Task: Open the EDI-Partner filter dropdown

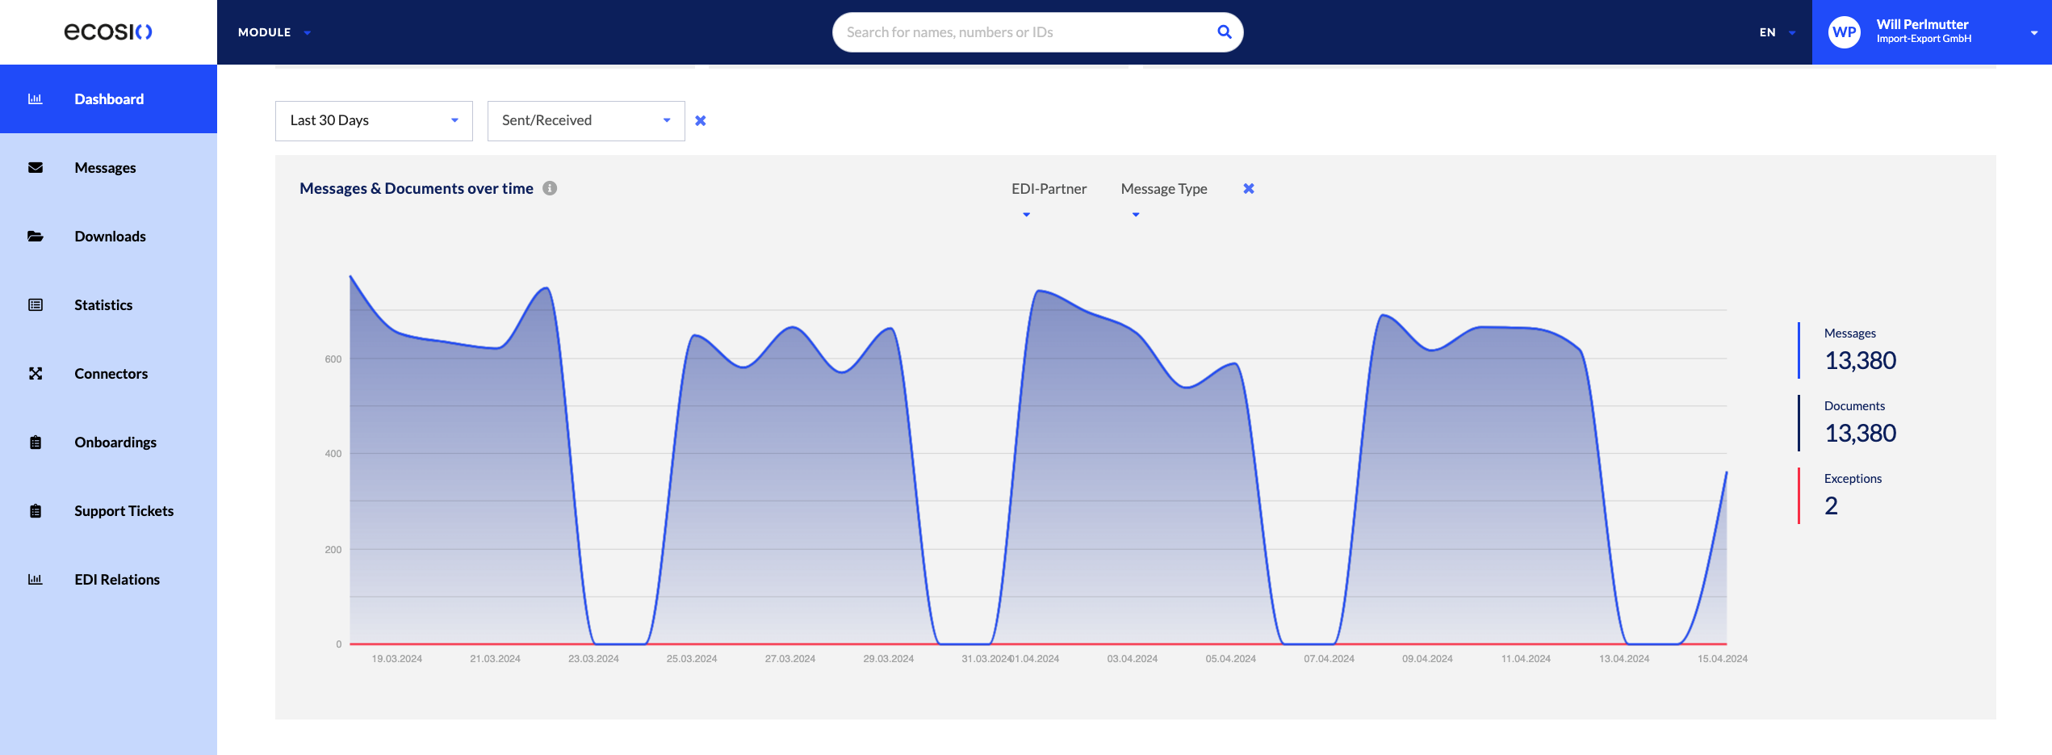Action: click(x=1049, y=199)
